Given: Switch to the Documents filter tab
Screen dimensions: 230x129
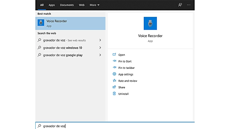Looking at the screenshot, I should 67,5.
